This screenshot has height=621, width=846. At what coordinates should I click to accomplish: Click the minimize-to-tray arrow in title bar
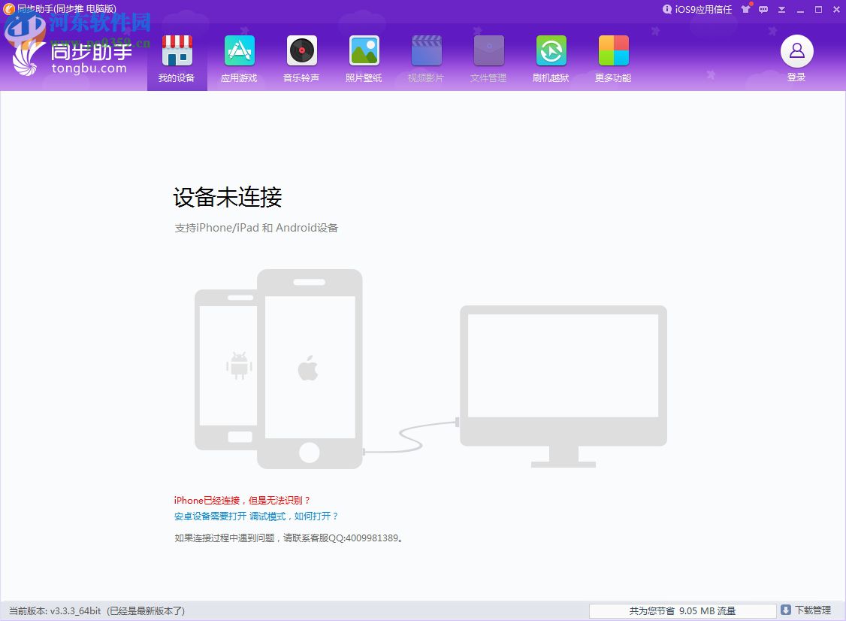pyautogui.click(x=781, y=10)
